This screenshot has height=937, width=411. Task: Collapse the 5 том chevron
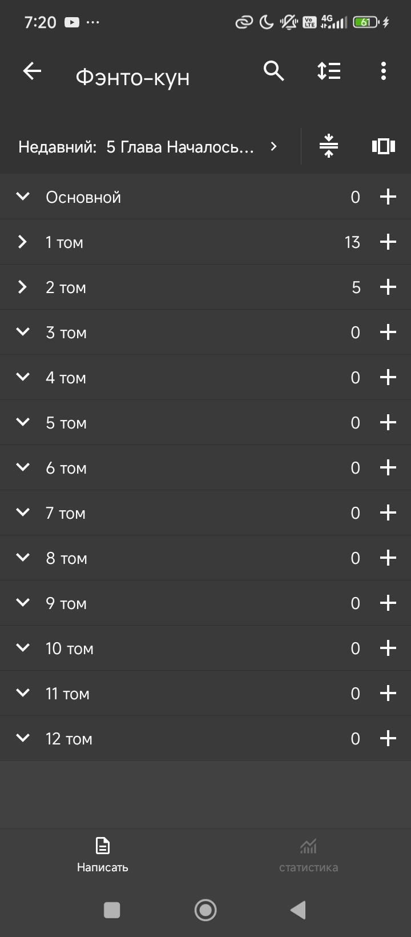tap(23, 422)
